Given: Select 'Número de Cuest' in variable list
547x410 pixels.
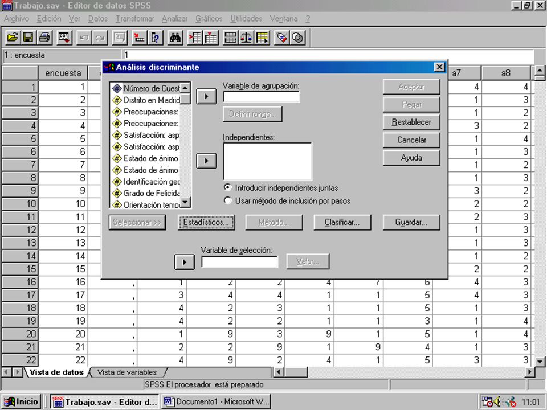Looking at the screenshot, I should (x=145, y=89).
